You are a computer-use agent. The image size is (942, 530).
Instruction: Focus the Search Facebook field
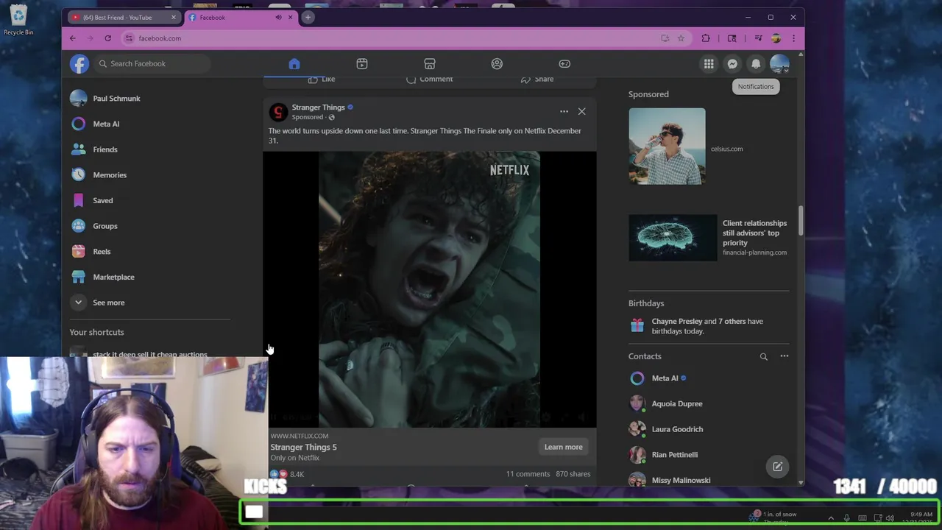pyautogui.click(x=152, y=63)
